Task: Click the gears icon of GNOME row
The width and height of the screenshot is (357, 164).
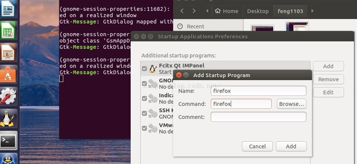Action: [x=153, y=83]
